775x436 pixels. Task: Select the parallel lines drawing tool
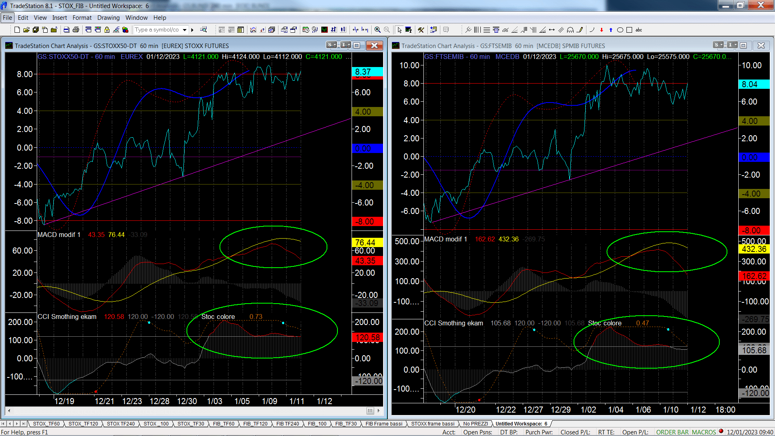561,30
